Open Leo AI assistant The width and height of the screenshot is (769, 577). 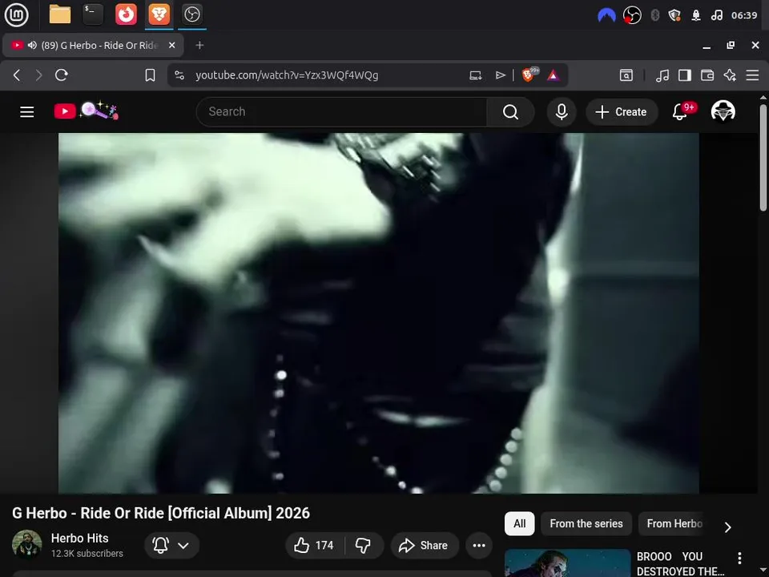pos(730,75)
